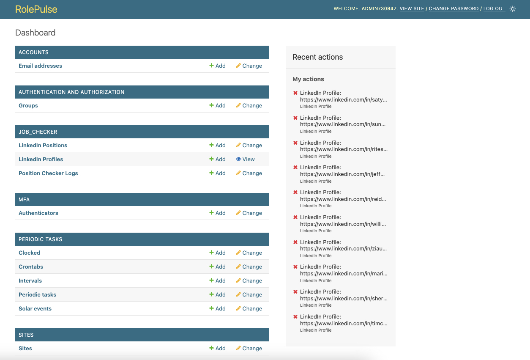The width and height of the screenshot is (530, 360).
Task: Click the green Add icon for LinkedIn Positions
Action: tap(211, 145)
